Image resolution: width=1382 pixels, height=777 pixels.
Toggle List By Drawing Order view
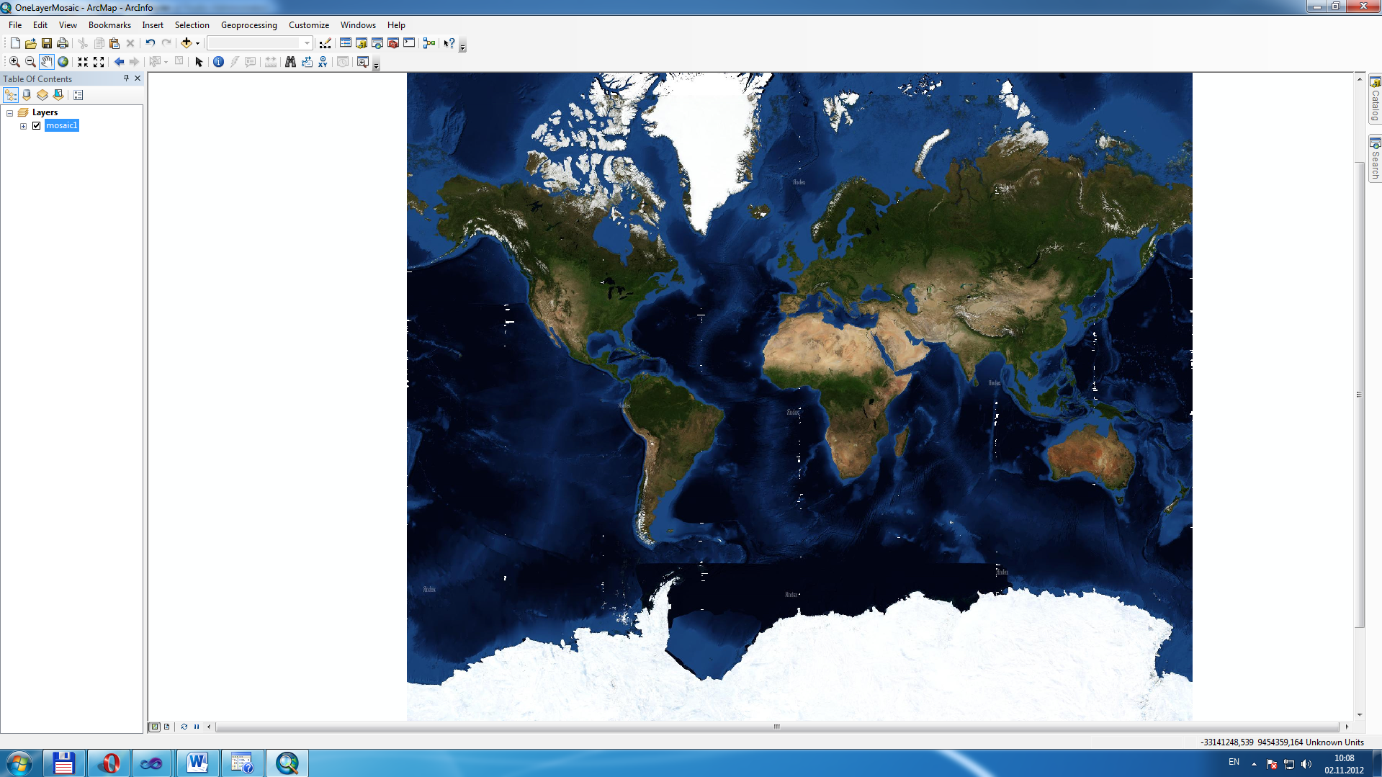[11, 95]
